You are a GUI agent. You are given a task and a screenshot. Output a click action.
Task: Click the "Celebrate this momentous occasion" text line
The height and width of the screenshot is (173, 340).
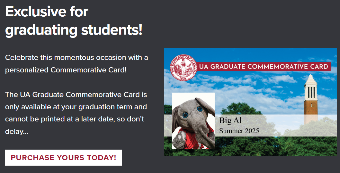76,58
